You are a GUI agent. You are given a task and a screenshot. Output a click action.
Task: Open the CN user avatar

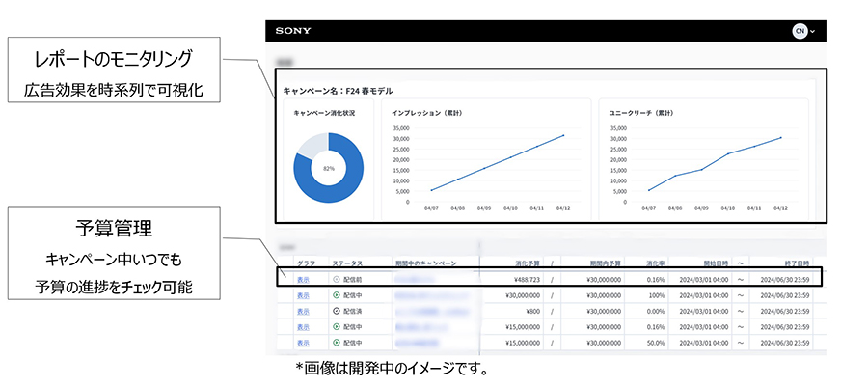799,31
